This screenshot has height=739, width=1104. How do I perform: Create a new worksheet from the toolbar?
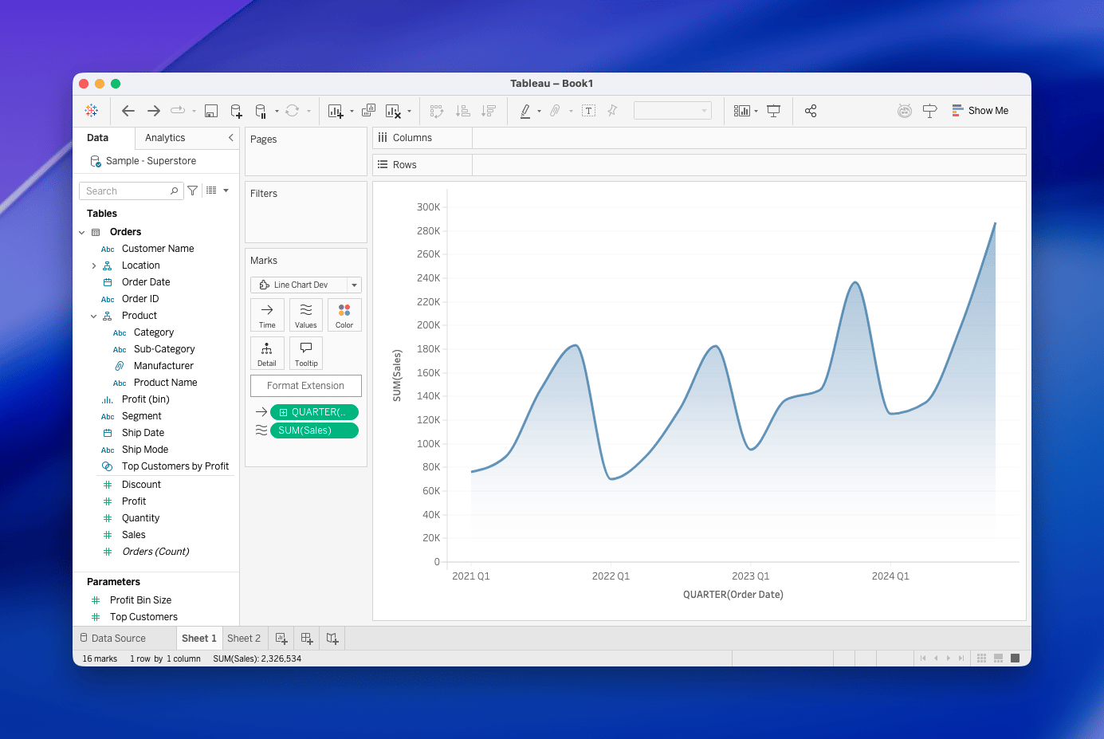tap(336, 111)
